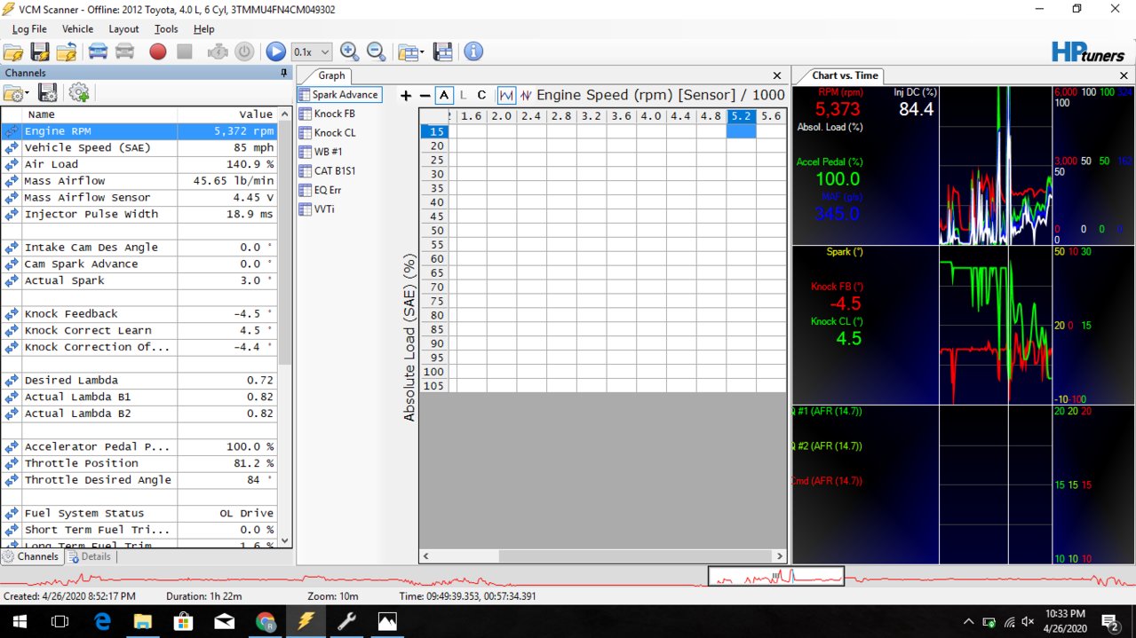Add a channel using gear plus icon
Viewport: 1136px width, 638px height.
click(x=79, y=92)
